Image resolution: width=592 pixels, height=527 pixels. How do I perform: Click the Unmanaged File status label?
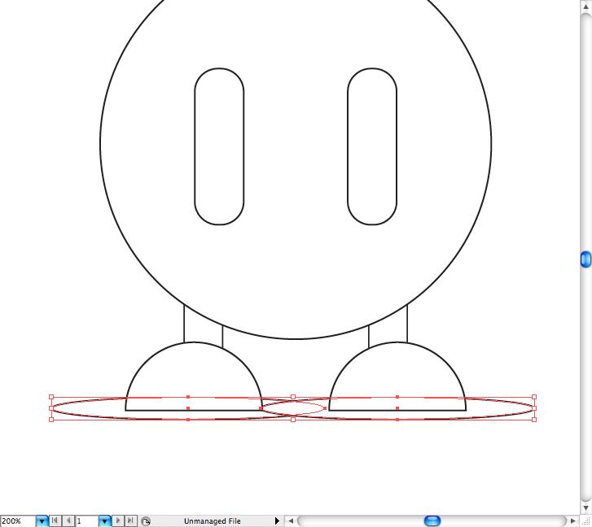click(x=211, y=520)
